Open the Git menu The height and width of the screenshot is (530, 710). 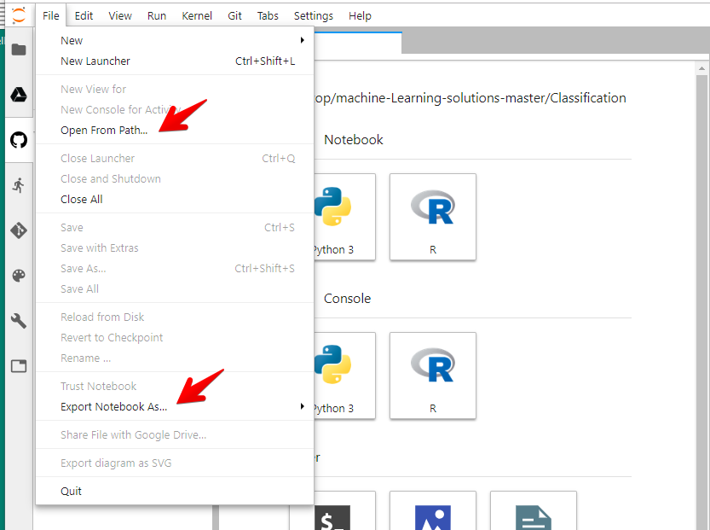234,16
